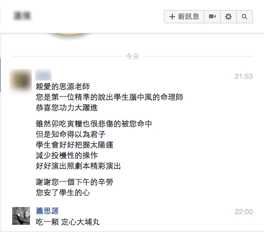
Task: Click the text line 您安了學生的心
Action: [63, 193]
